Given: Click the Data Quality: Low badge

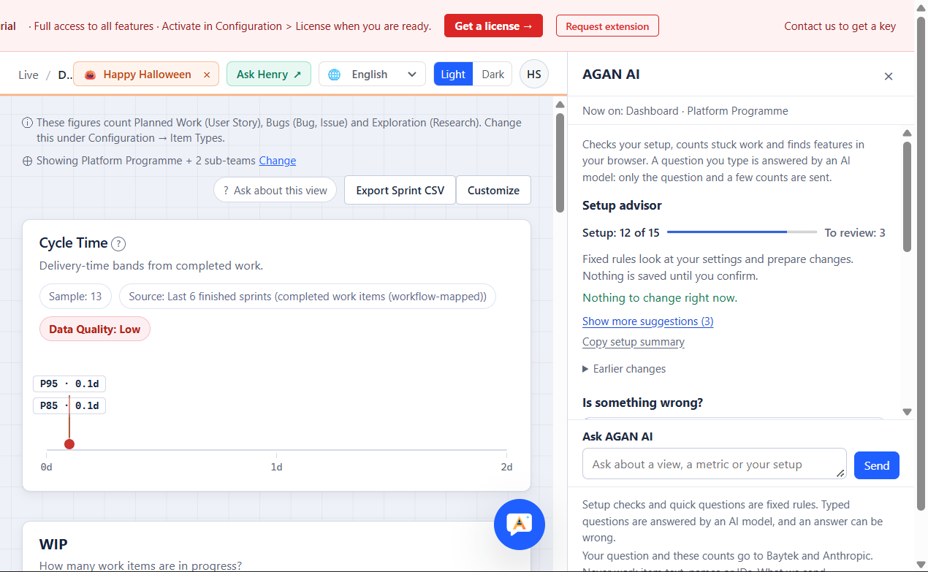Looking at the screenshot, I should 95,329.
